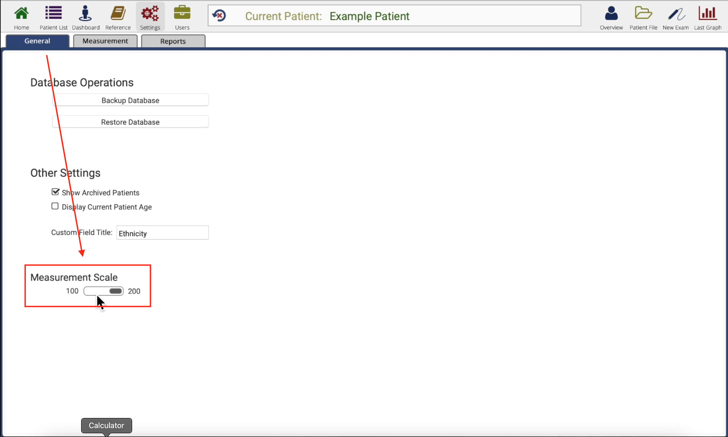
Task: Clear current patient with reset icon
Action: 219,16
